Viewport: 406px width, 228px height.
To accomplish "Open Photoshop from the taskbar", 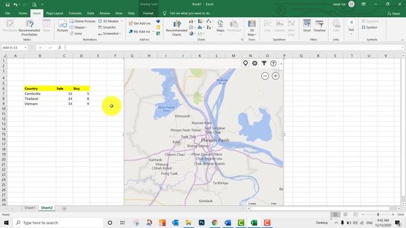I will 202,222.
